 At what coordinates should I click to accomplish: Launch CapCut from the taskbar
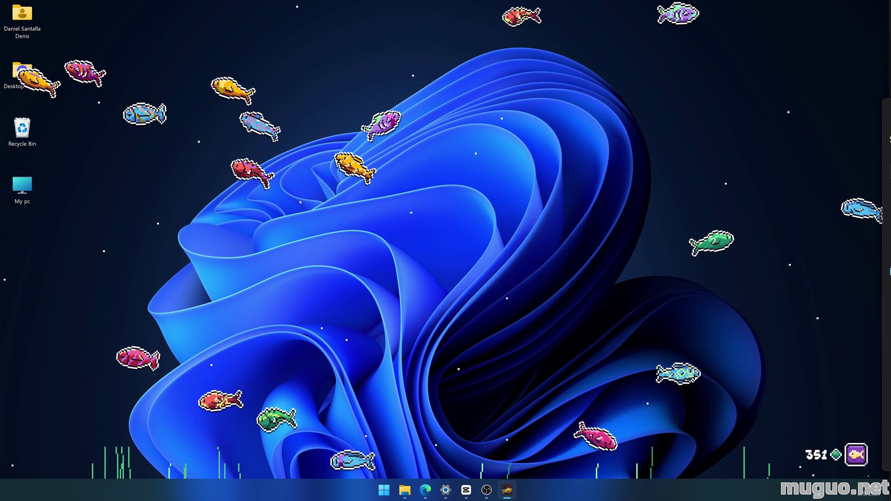(x=466, y=490)
